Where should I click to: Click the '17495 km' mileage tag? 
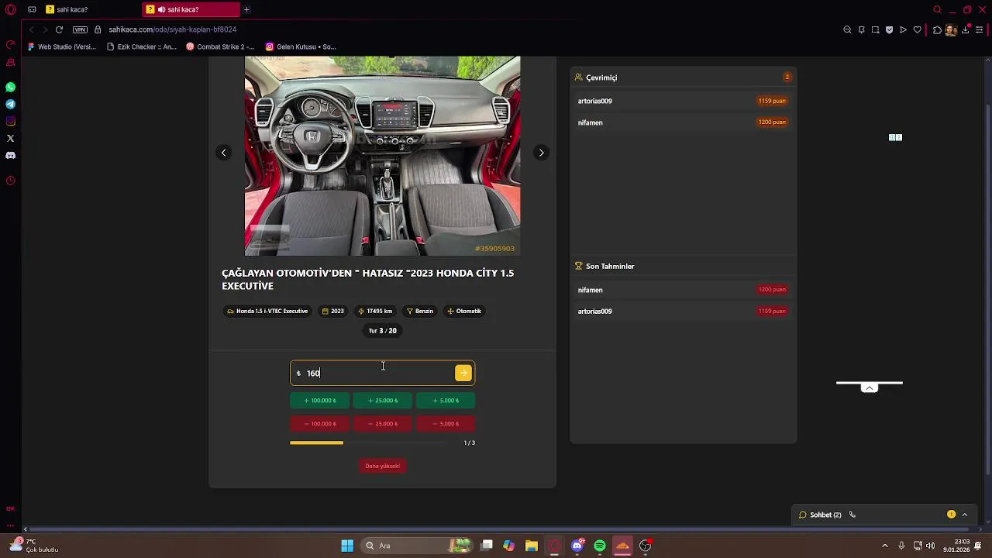(375, 311)
